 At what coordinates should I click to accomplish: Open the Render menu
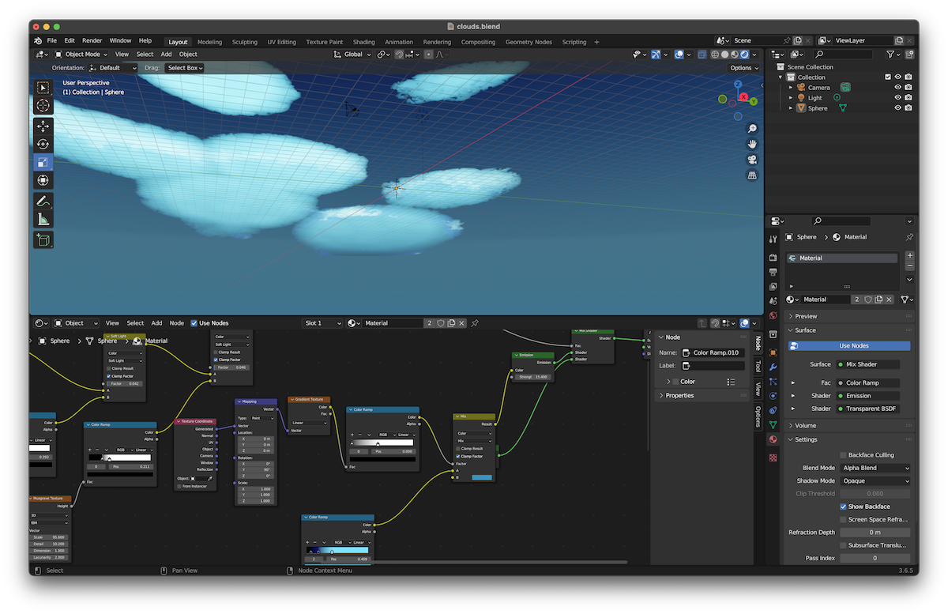92,40
